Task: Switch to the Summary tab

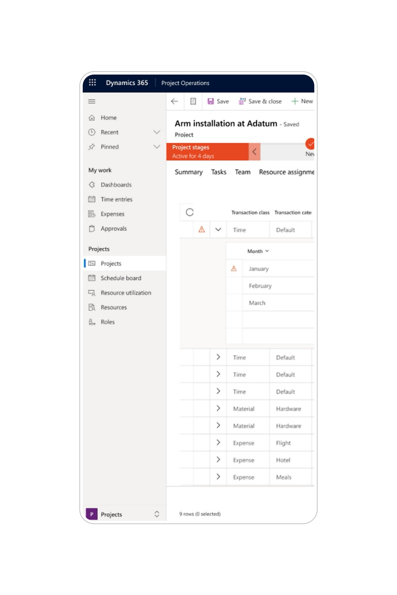Action: [189, 172]
